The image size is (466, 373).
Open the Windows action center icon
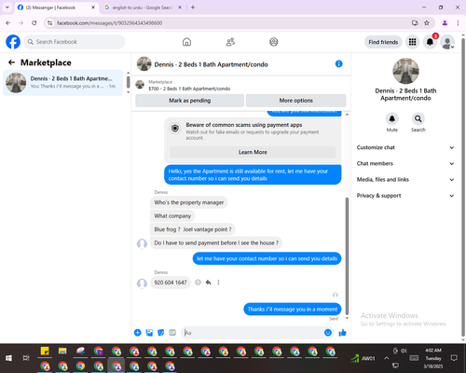point(454,358)
